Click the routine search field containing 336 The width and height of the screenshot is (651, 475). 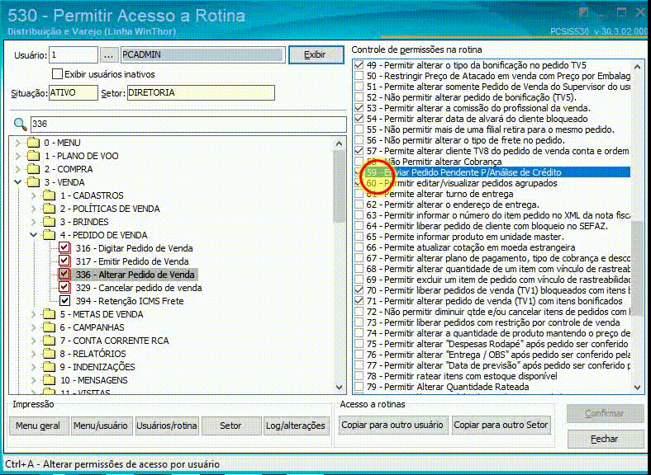pyautogui.click(x=188, y=124)
